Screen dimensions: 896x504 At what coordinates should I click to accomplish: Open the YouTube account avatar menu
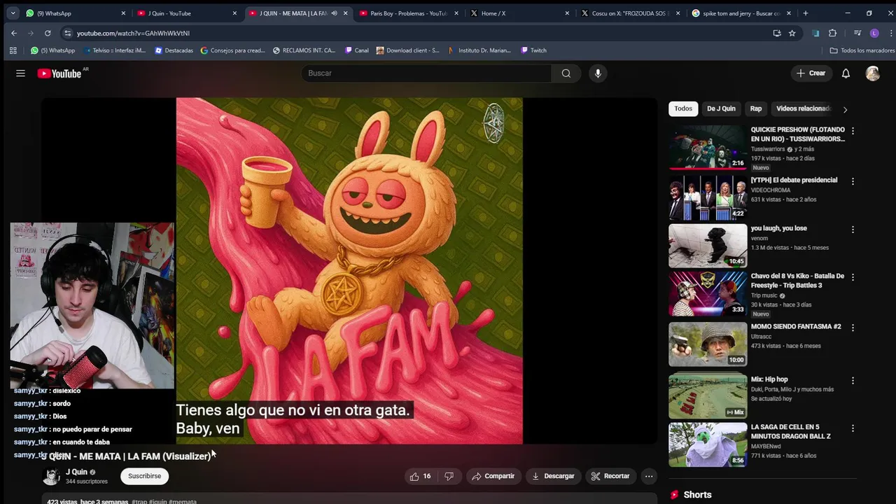[x=872, y=73]
